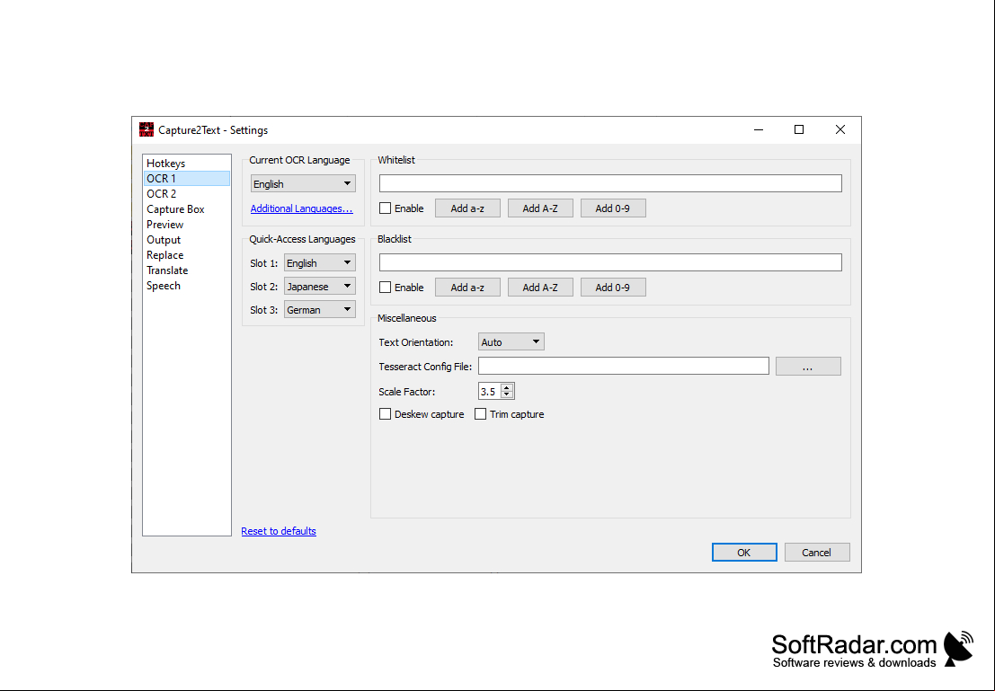Image resolution: width=995 pixels, height=691 pixels.
Task: Minimize the Settings window
Action: click(759, 129)
